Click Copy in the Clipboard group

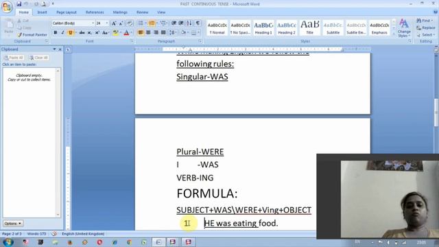(24, 27)
